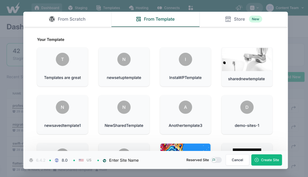Screen dimensions: 308x177
Task: Switch to the From Scratch tab
Action: click(67, 19)
